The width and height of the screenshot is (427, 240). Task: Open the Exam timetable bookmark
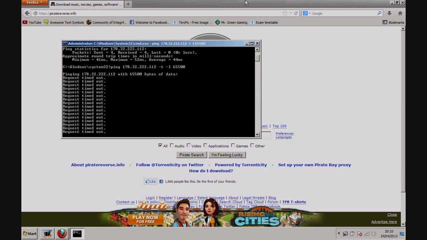[x=264, y=22]
